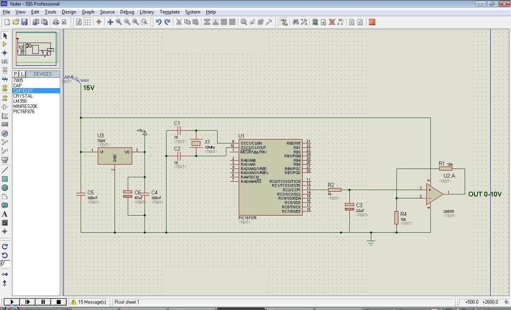511x310 pixels.
Task: Toggle the grid display icon
Action: tap(87, 22)
